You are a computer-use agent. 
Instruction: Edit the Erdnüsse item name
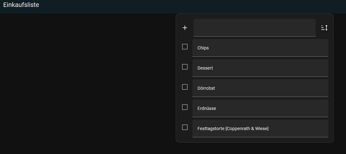[260, 108]
